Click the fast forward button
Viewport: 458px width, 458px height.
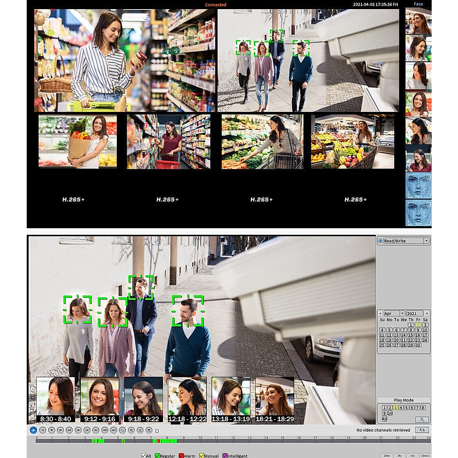coord(78,430)
